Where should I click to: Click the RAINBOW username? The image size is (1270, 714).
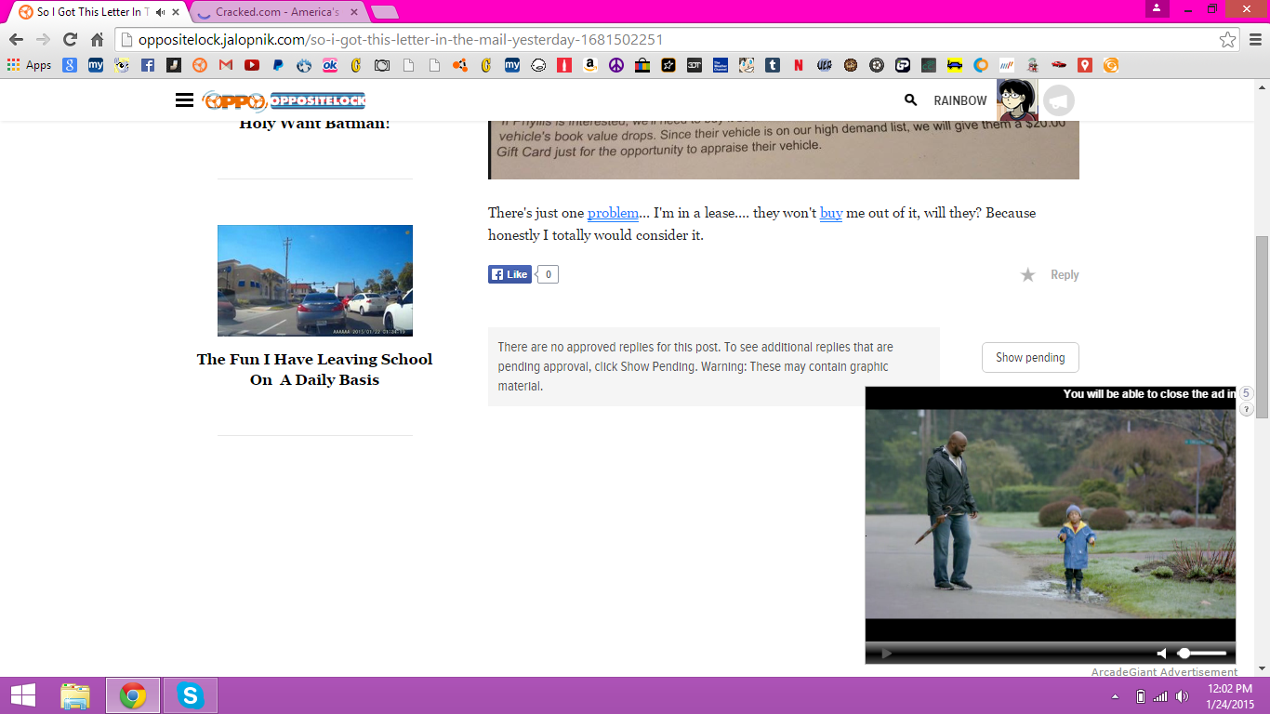click(960, 100)
